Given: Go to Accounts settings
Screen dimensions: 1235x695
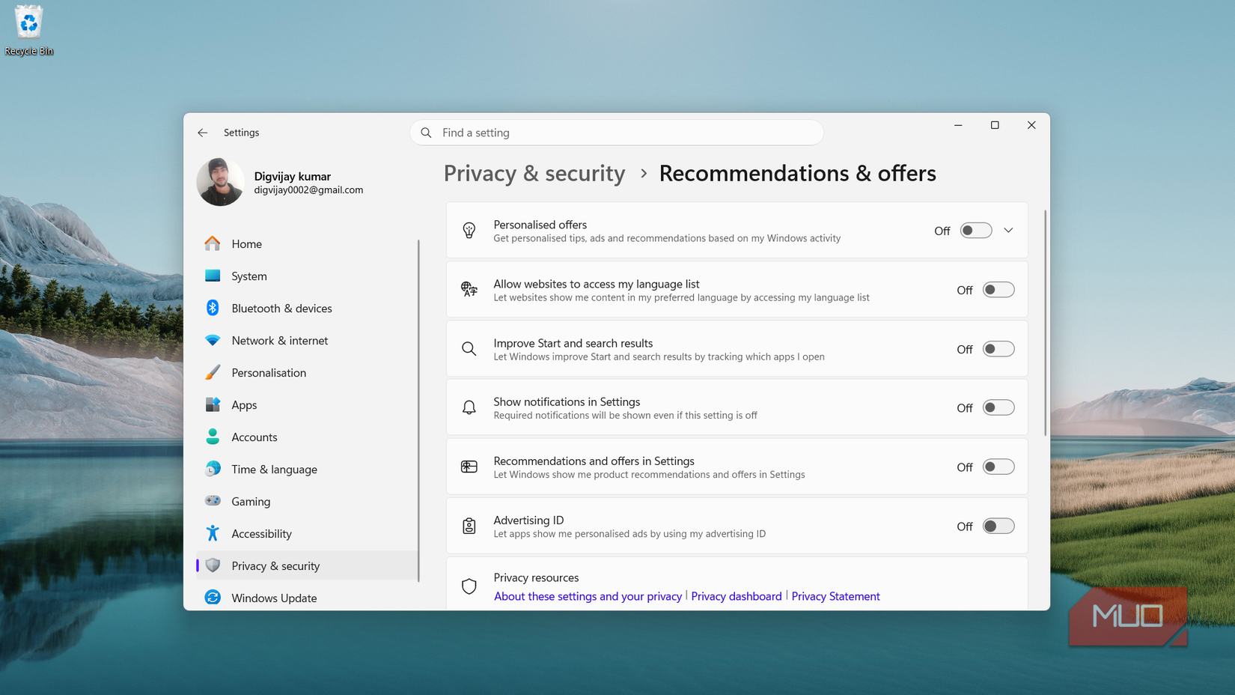Looking at the screenshot, I should [307, 437].
